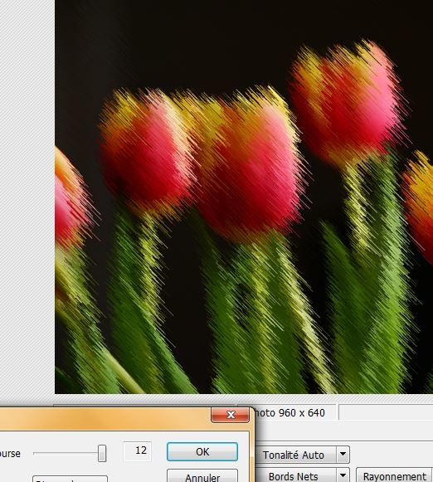Viewport: 433px width, 482px height.
Task: Expand the Tonalité Auto dropdown arrow
Action: coord(343,455)
